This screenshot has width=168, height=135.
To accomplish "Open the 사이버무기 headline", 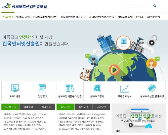I will click(83, 114).
